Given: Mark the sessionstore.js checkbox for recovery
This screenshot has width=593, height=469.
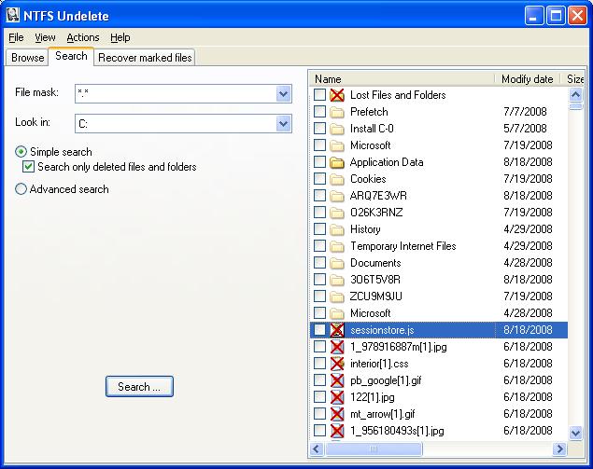Looking at the screenshot, I should 319,330.
